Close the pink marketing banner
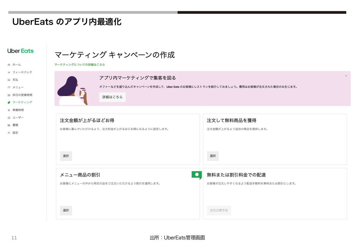 pyautogui.click(x=346, y=76)
